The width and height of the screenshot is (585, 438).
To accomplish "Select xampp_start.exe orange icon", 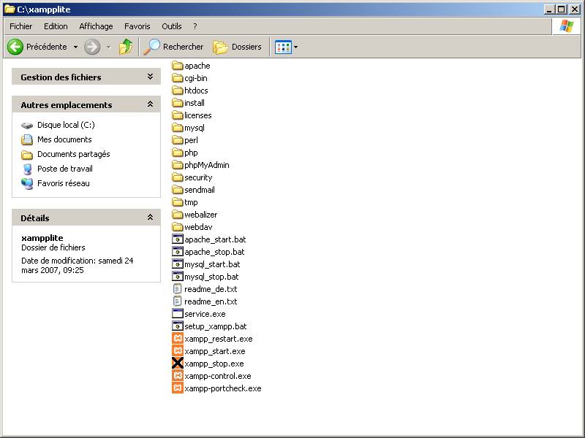I will click(178, 351).
